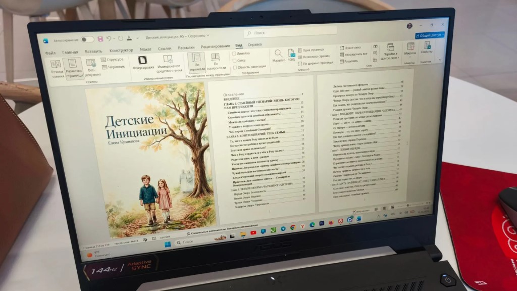Select Print Layout (Разметка страницы) view

coord(74,68)
